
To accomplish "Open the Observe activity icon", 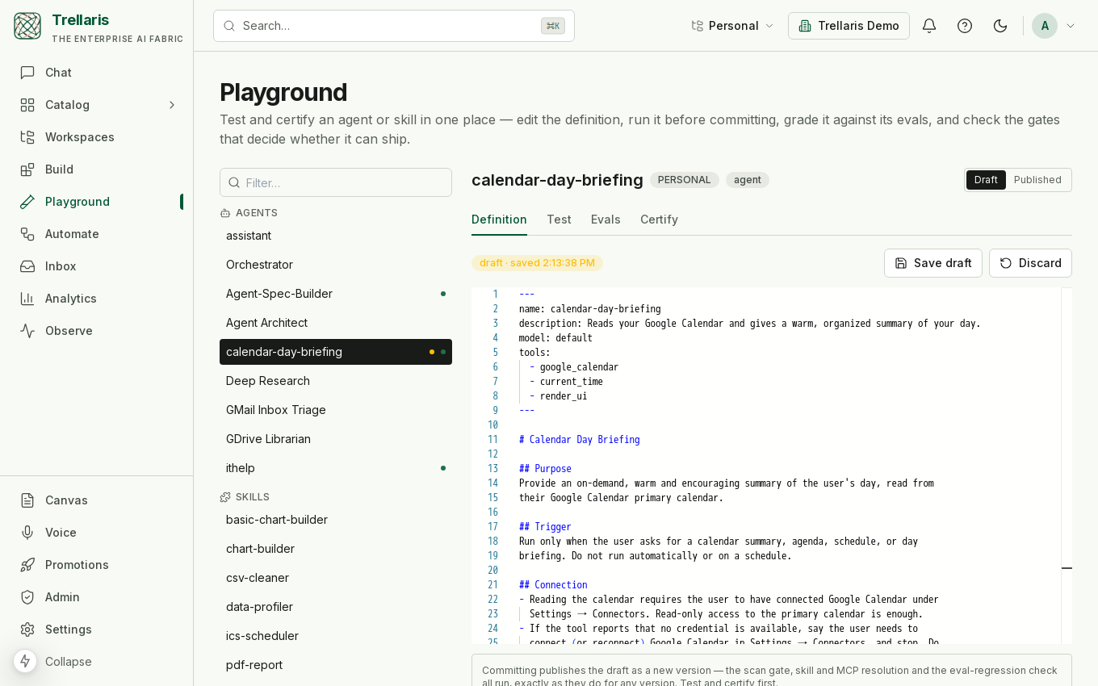I will (27, 331).
